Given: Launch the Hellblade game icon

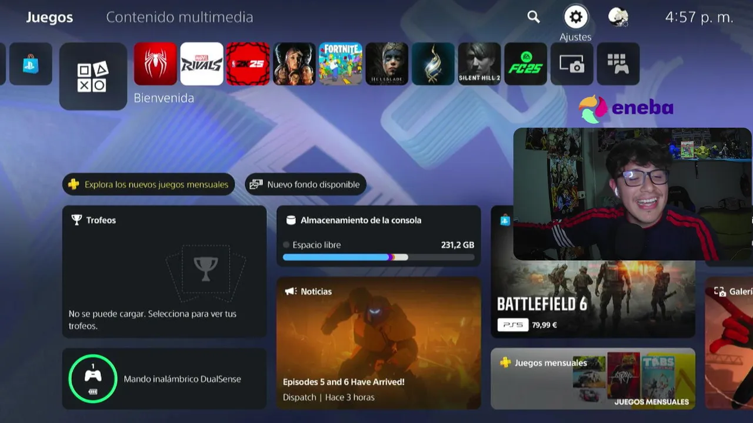Looking at the screenshot, I should [387, 64].
